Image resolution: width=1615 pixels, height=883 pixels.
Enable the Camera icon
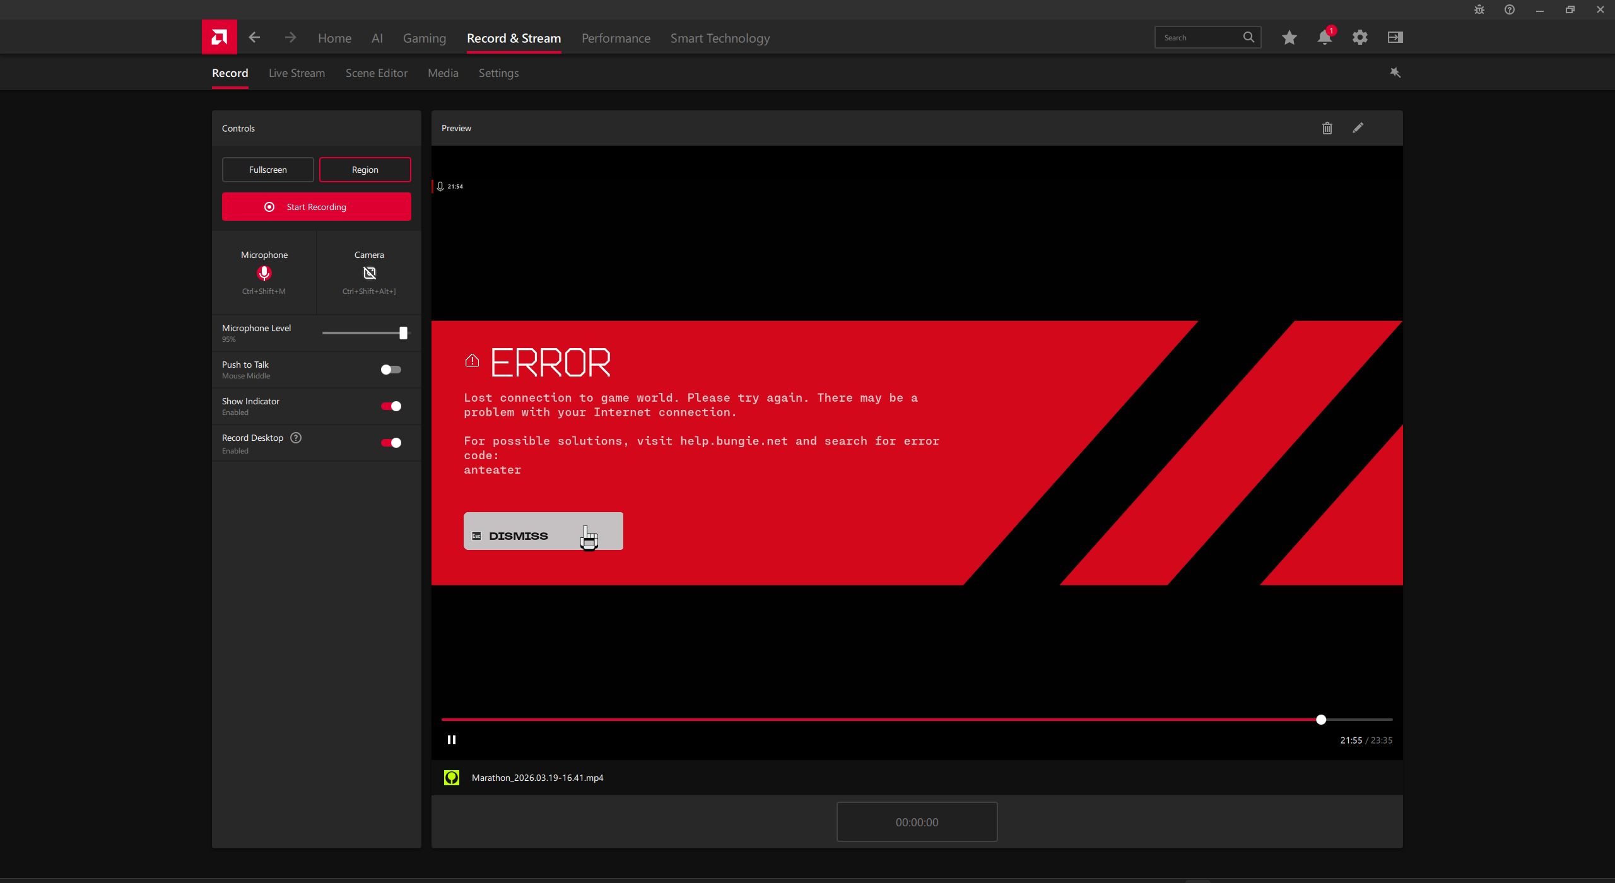[x=369, y=273]
